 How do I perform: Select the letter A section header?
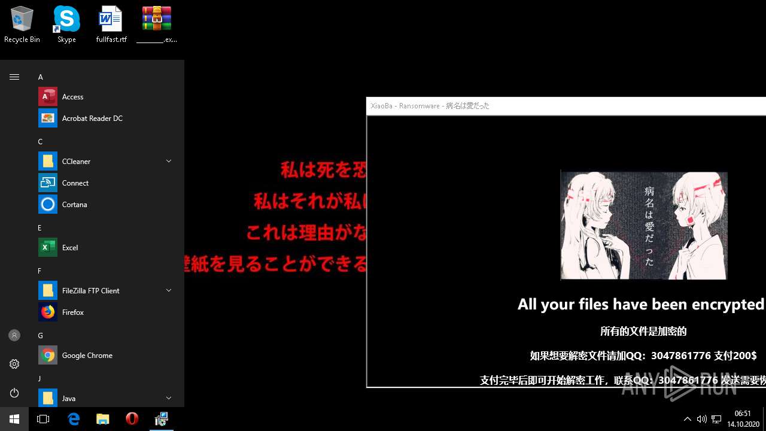click(41, 77)
